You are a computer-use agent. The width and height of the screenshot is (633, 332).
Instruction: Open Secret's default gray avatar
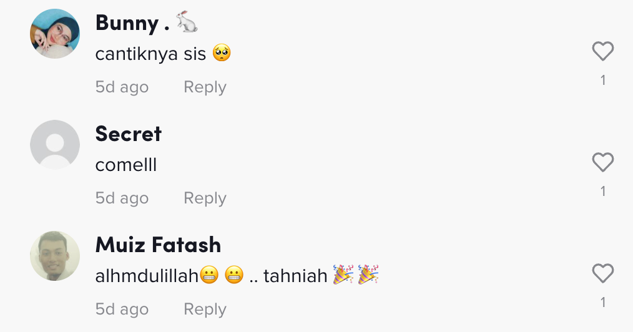click(x=55, y=144)
